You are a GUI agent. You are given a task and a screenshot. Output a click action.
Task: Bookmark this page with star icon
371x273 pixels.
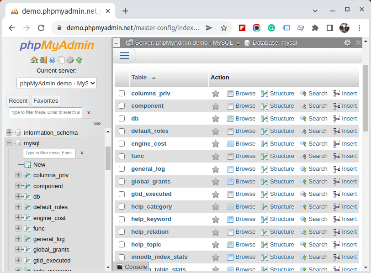224,28
